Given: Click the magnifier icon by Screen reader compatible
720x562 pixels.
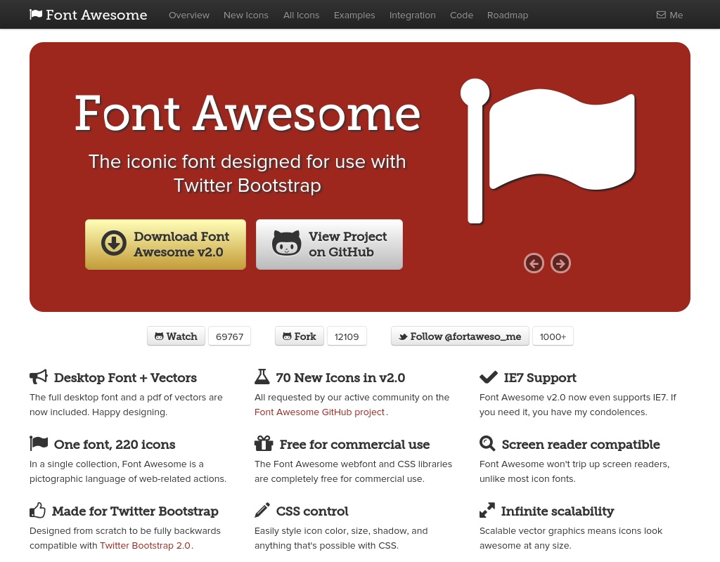Looking at the screenshot, I should coord(487,444).
